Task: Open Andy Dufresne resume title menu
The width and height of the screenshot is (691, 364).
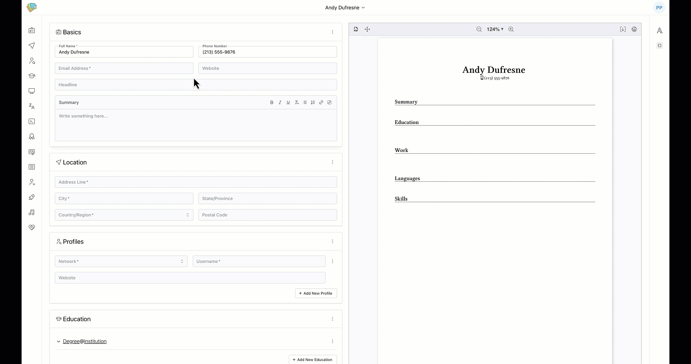Action: click(345, 7)
